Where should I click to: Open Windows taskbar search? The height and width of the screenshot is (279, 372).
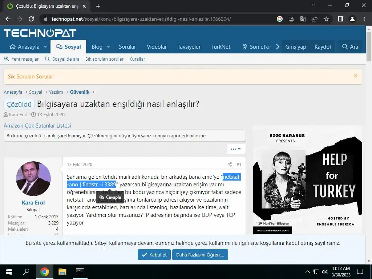26,272
